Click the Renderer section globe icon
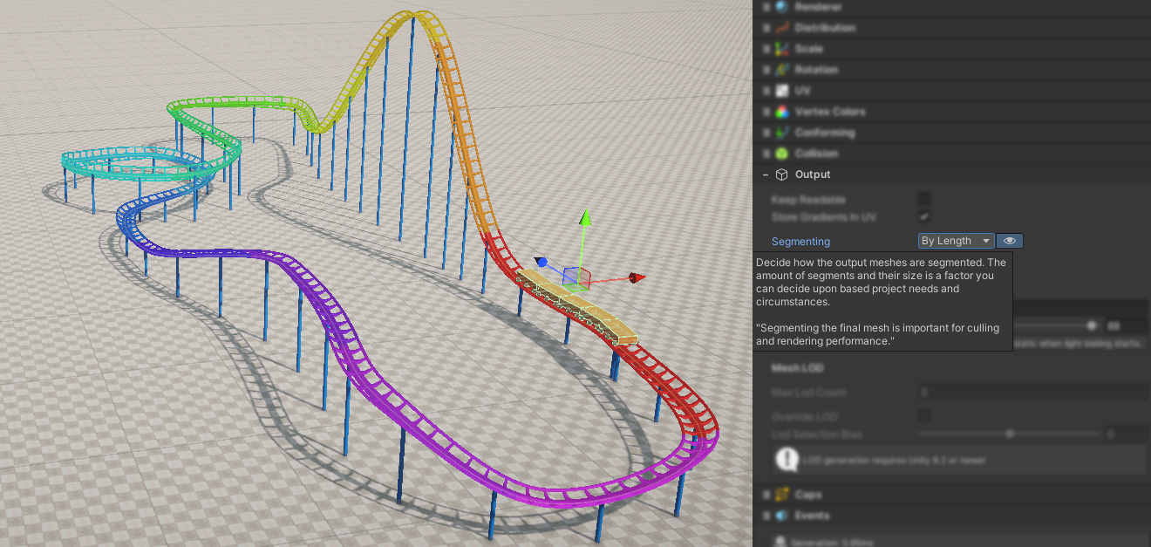This screenshot has height=547, width=1151. click(781, 7)
